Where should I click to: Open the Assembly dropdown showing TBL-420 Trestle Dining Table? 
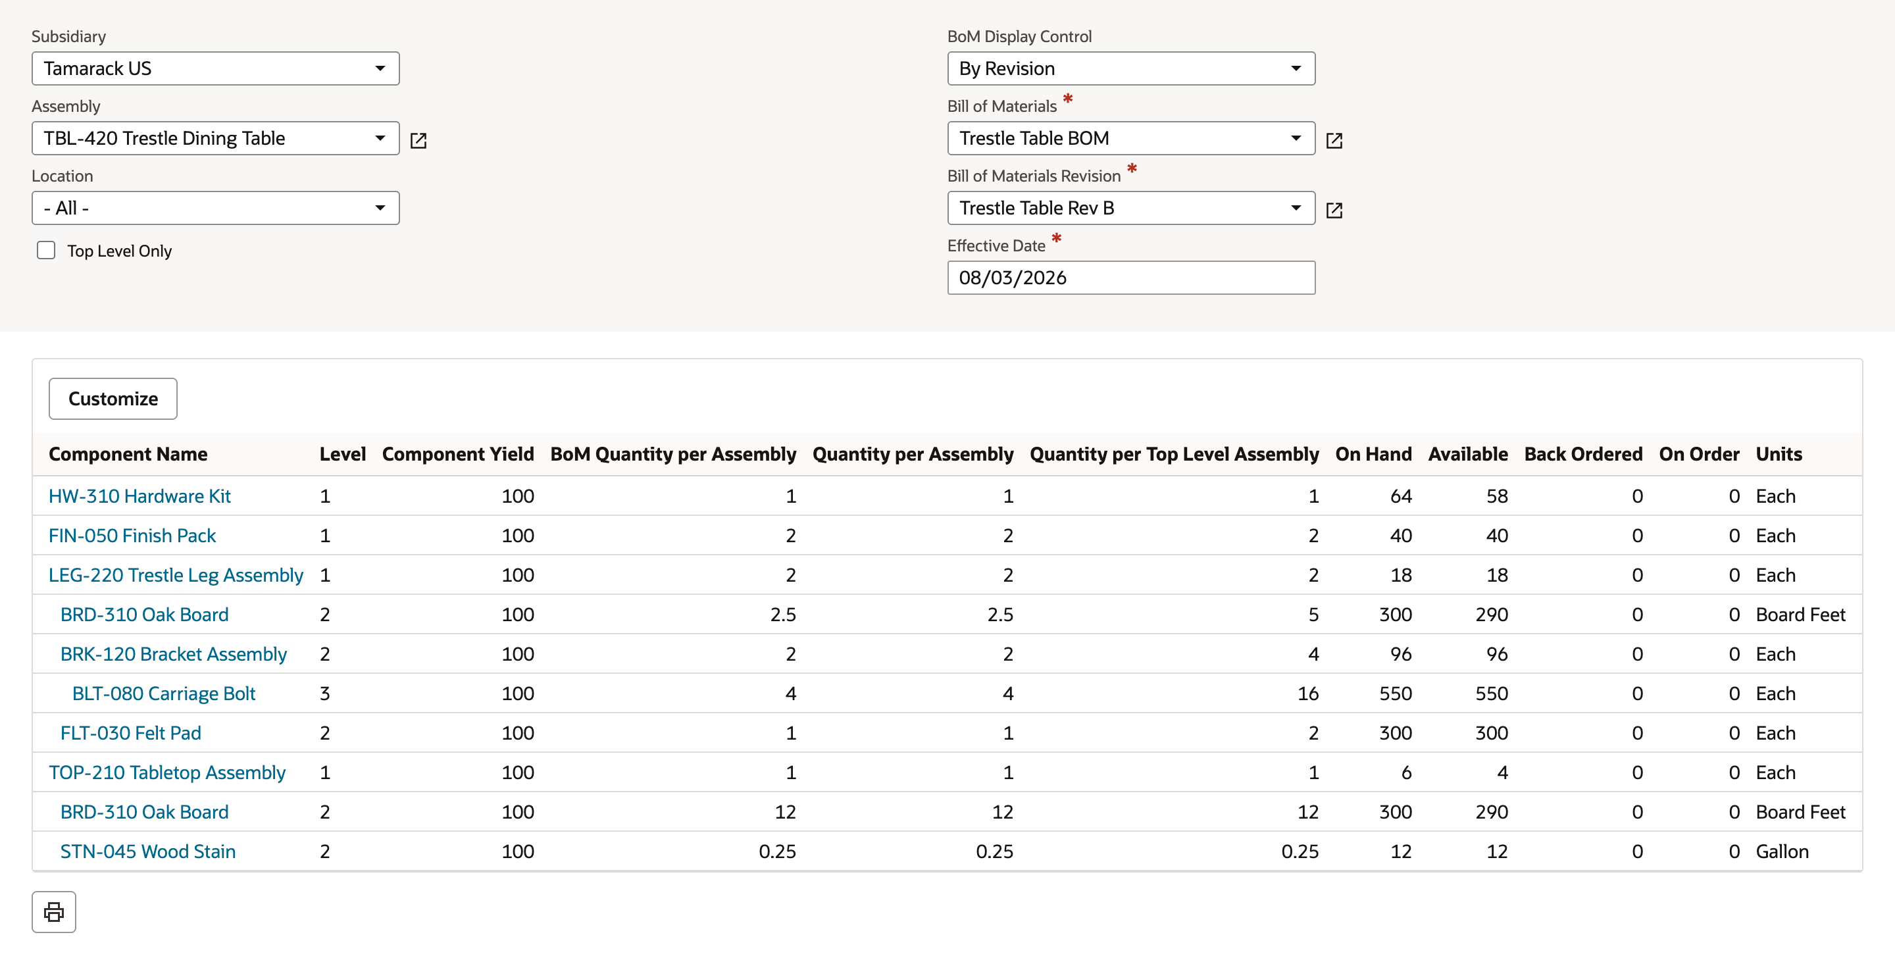216,138
